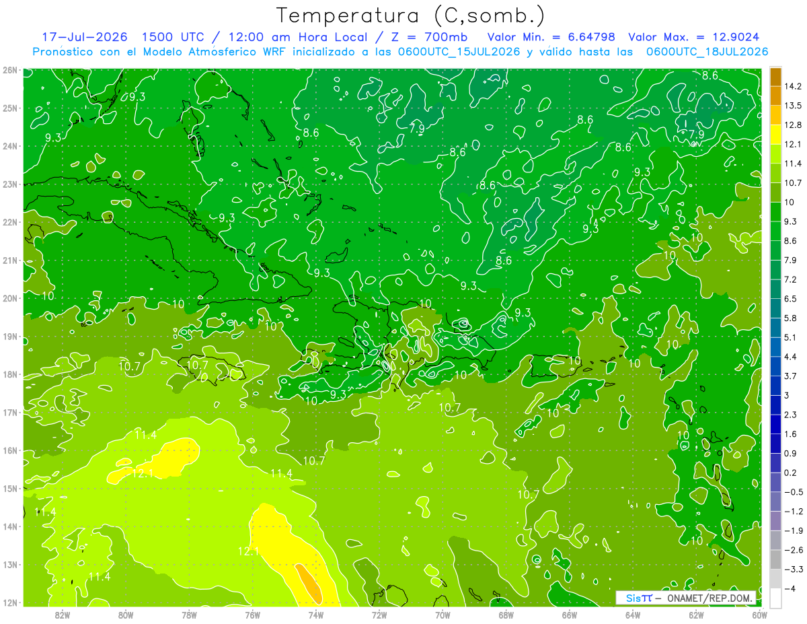This screenshot has height=624, width=807.
Task: Click the white swatch below -4 on scale
Action: (776, 598)
